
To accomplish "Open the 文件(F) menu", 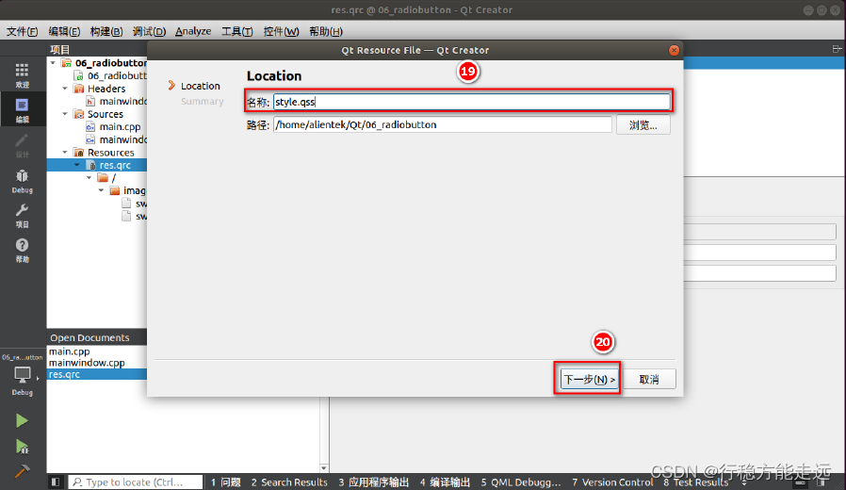I will [22, 31].
